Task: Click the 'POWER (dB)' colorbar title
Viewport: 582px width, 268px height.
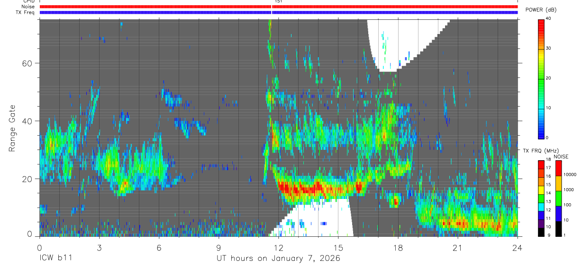Action: [541, 10]
